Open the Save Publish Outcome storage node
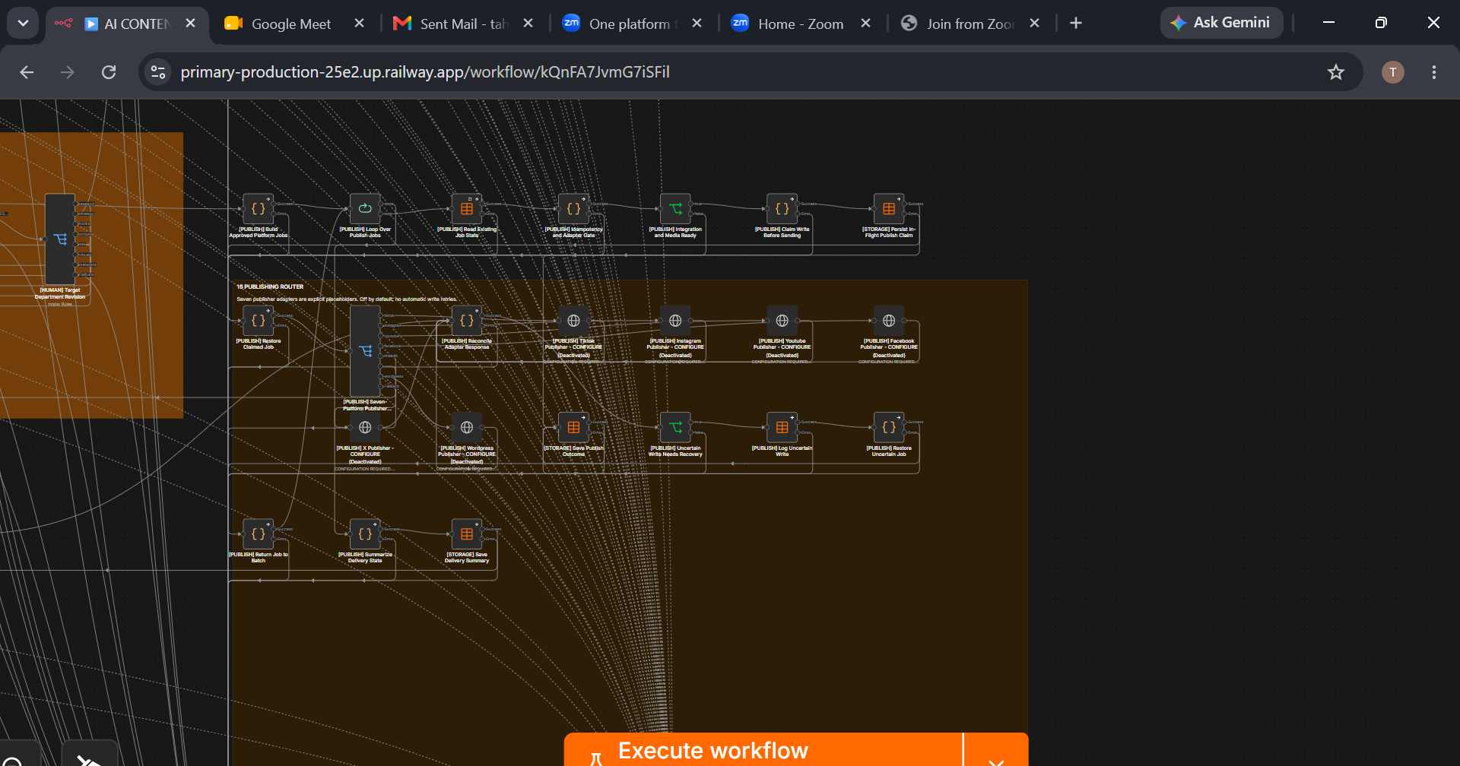Image resolution: width=1460 pixels, height=766 pixels. click(x=573, y=427)
